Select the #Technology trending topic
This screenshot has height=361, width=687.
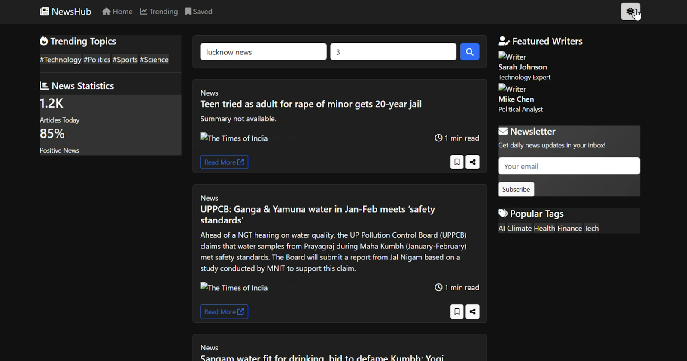click(61, 60)
